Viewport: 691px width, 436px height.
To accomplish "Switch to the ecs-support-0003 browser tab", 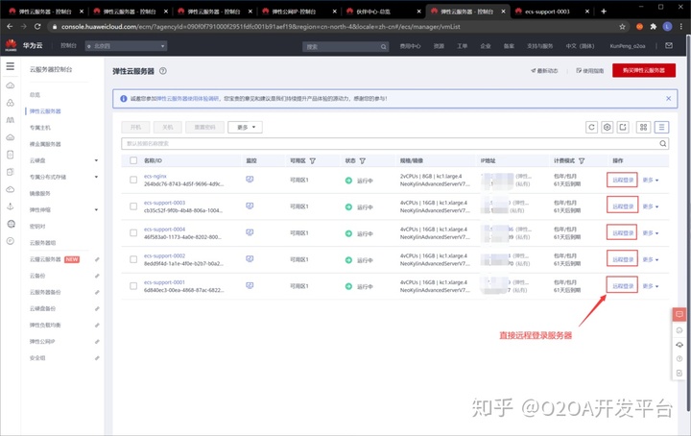I will 553,12.
